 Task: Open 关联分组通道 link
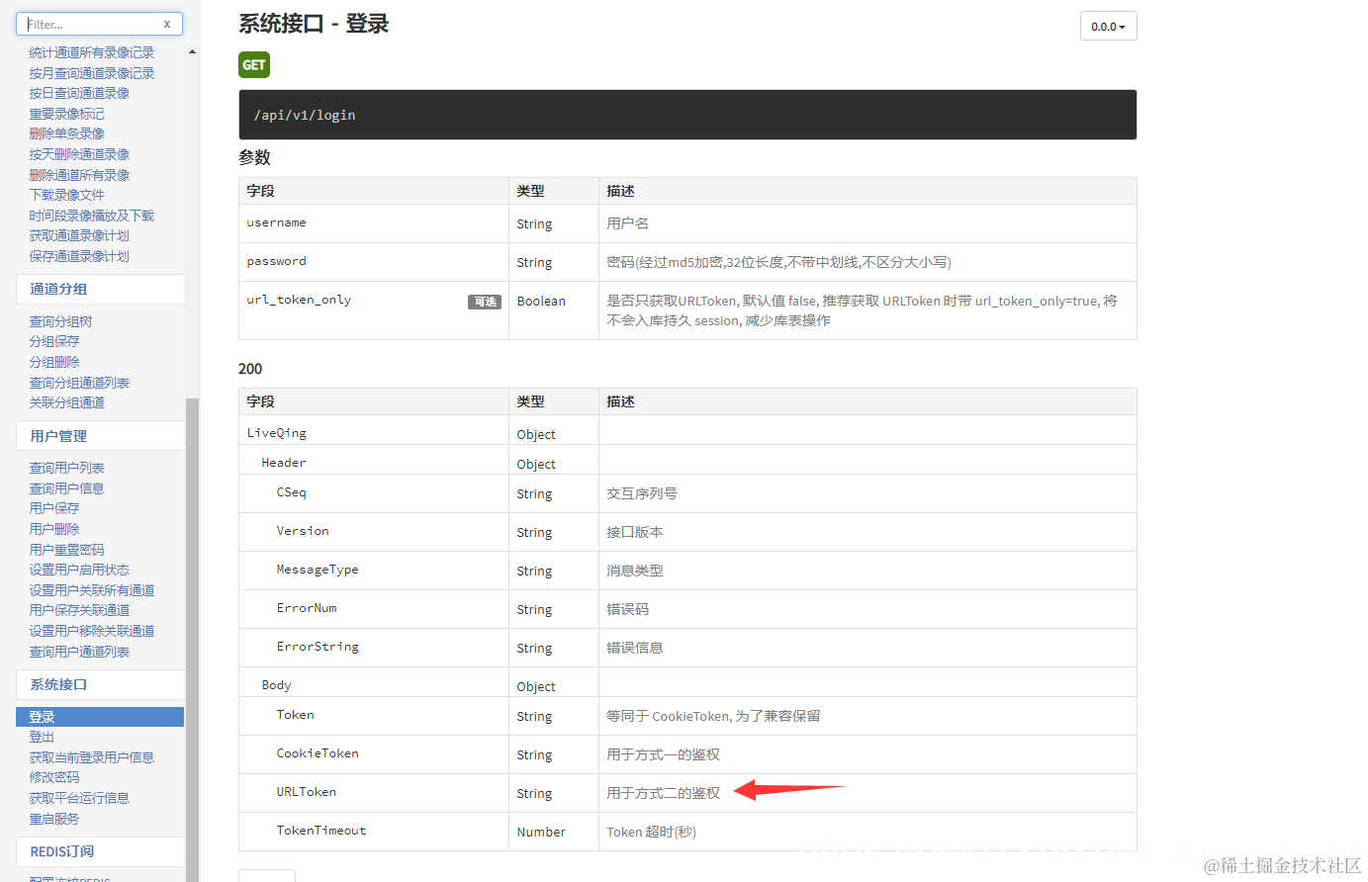pos(66,402)
